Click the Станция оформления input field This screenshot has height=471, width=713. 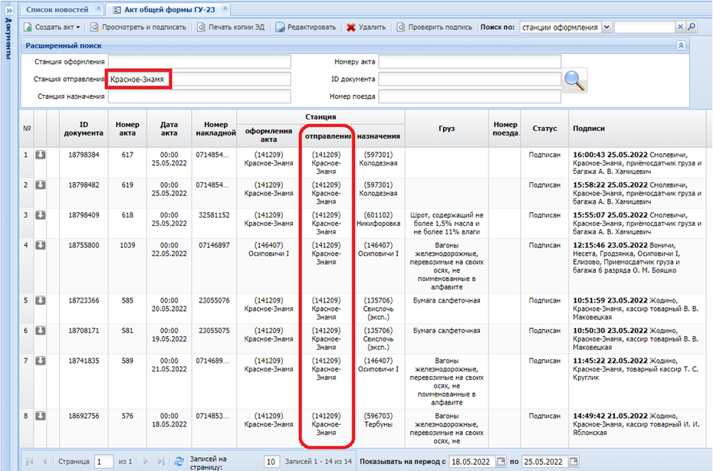pyautogui.click(x=199, y=62)
